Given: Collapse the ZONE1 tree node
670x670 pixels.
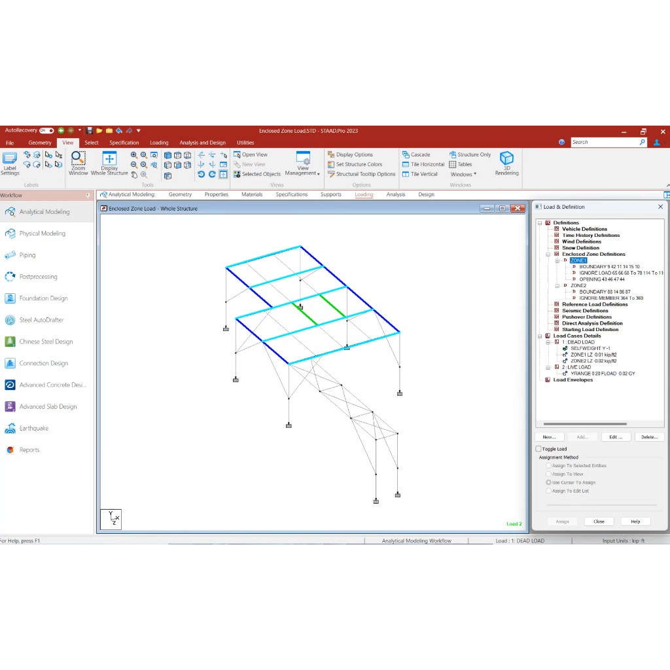Looking at the screenshot, I should tap(557, 260).
